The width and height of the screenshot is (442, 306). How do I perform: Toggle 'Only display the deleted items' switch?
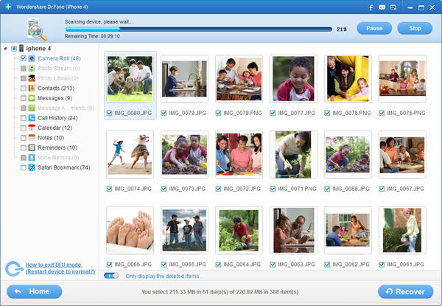[x=111, y=276]
